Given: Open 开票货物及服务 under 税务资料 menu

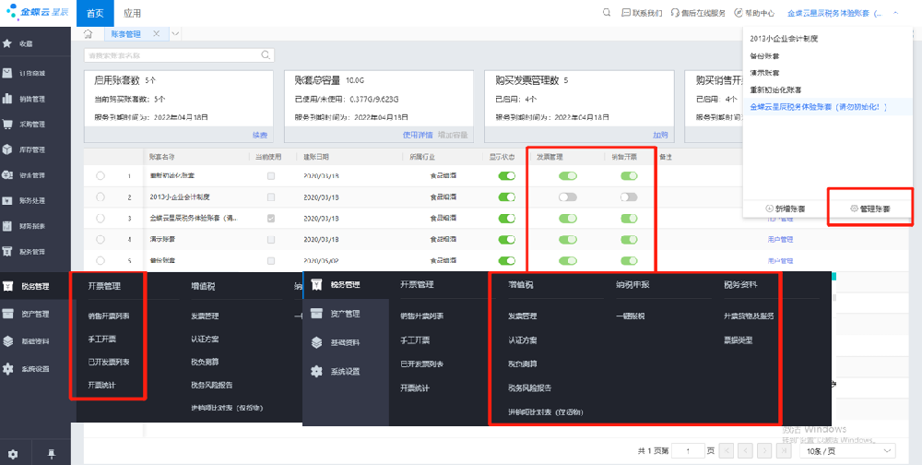Looking at the screenshot, I should 749,316.
